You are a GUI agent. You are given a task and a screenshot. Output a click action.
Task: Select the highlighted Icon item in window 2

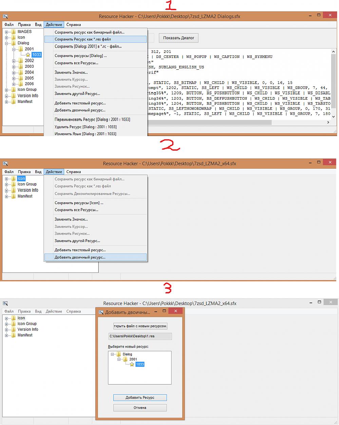[x=21, y=178]
